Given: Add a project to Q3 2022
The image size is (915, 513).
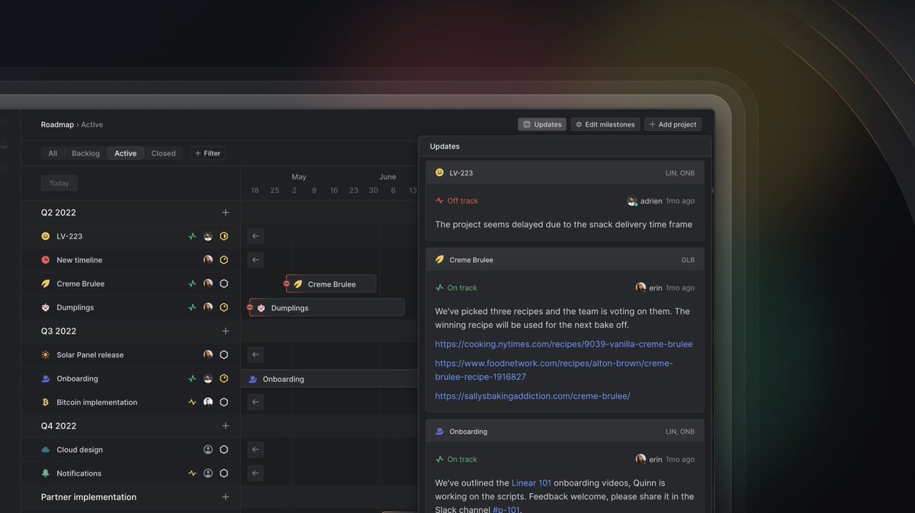Looking at the screenshot, I should [x=225, y=331].
